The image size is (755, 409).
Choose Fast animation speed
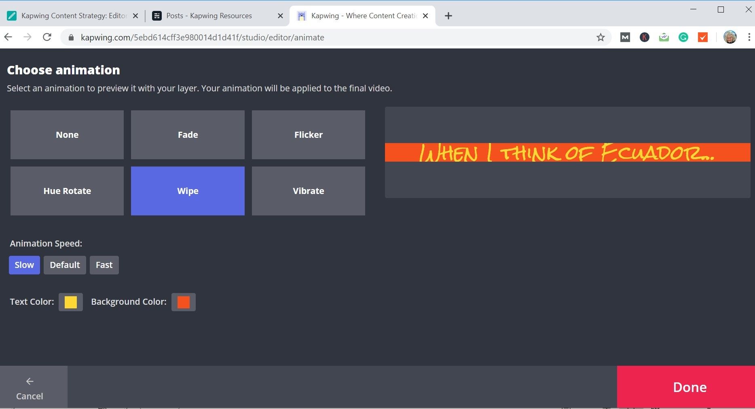(x=104, y=265)
